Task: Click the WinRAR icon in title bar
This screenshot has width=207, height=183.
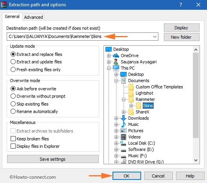Action: [4, 5]
